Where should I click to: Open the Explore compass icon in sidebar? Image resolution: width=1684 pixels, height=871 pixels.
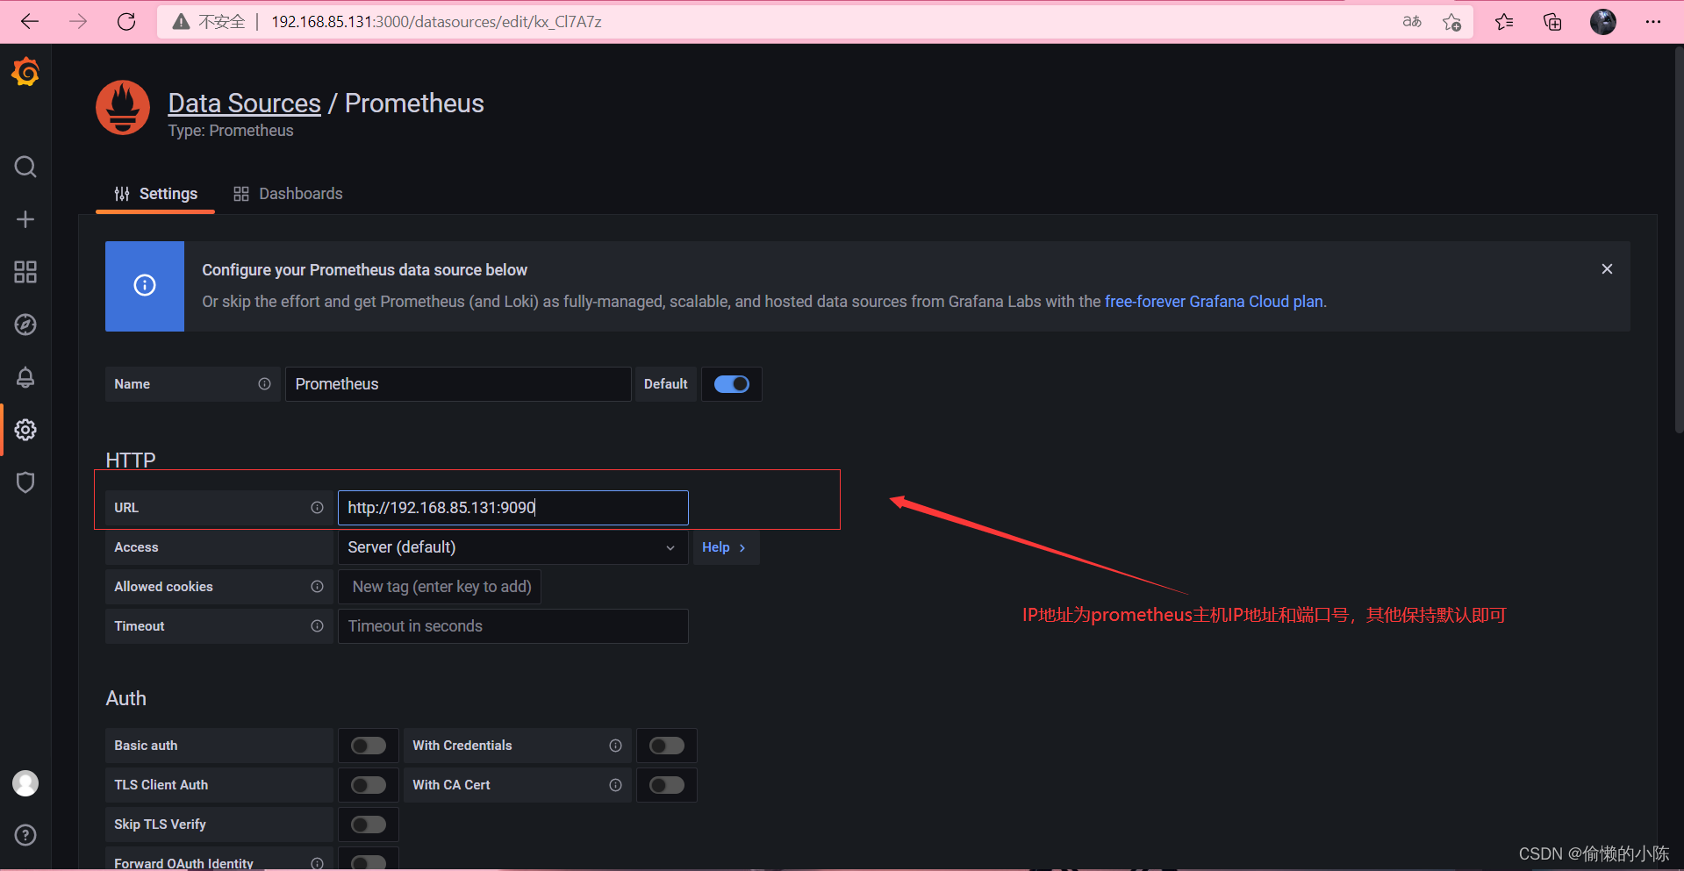25,325
